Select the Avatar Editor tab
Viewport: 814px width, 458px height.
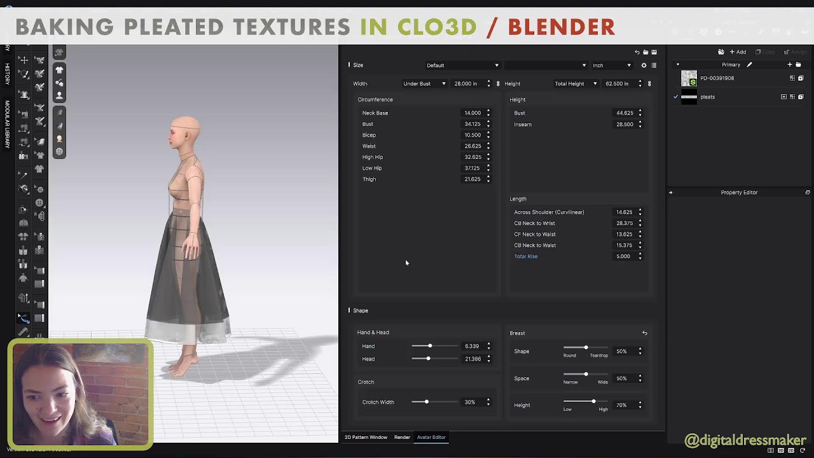coord(431,437)
